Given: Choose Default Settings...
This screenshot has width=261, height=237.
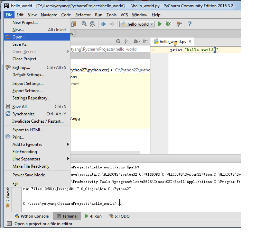Looking at the screenshot, I should pyautogui.click(x=37, y=75).
